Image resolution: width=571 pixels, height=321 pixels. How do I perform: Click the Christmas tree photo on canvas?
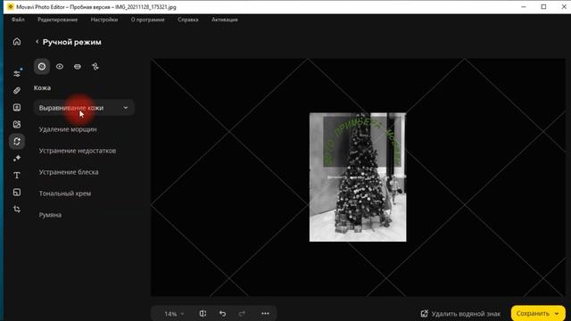358,177
